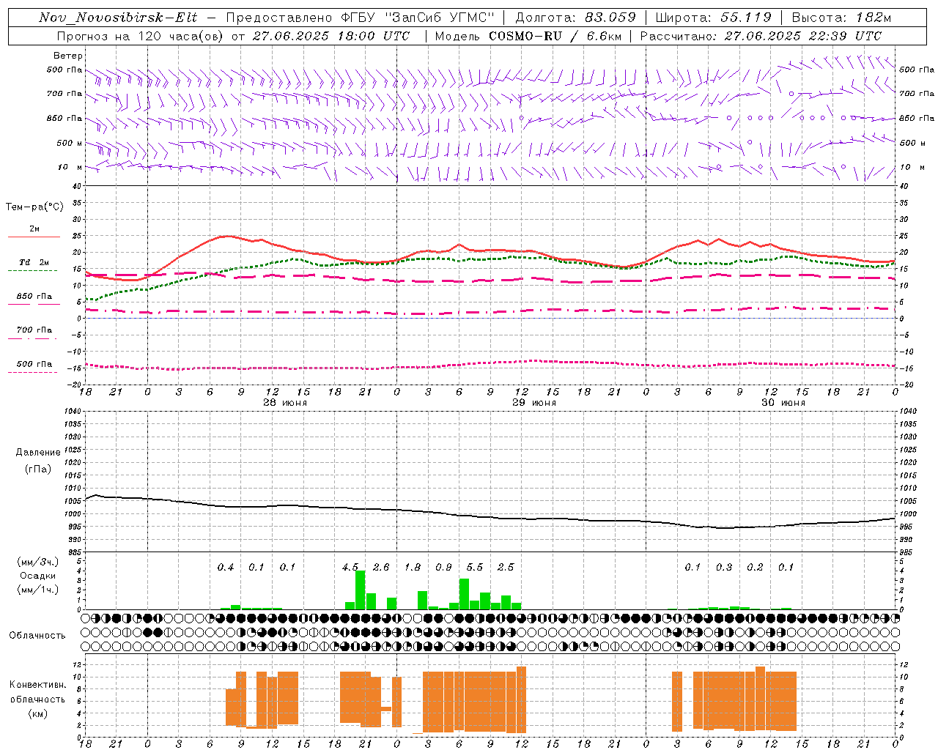Viewport: 938px width, 750px height.
Task: Click the precipitation total 1.8
Action: 413,568
